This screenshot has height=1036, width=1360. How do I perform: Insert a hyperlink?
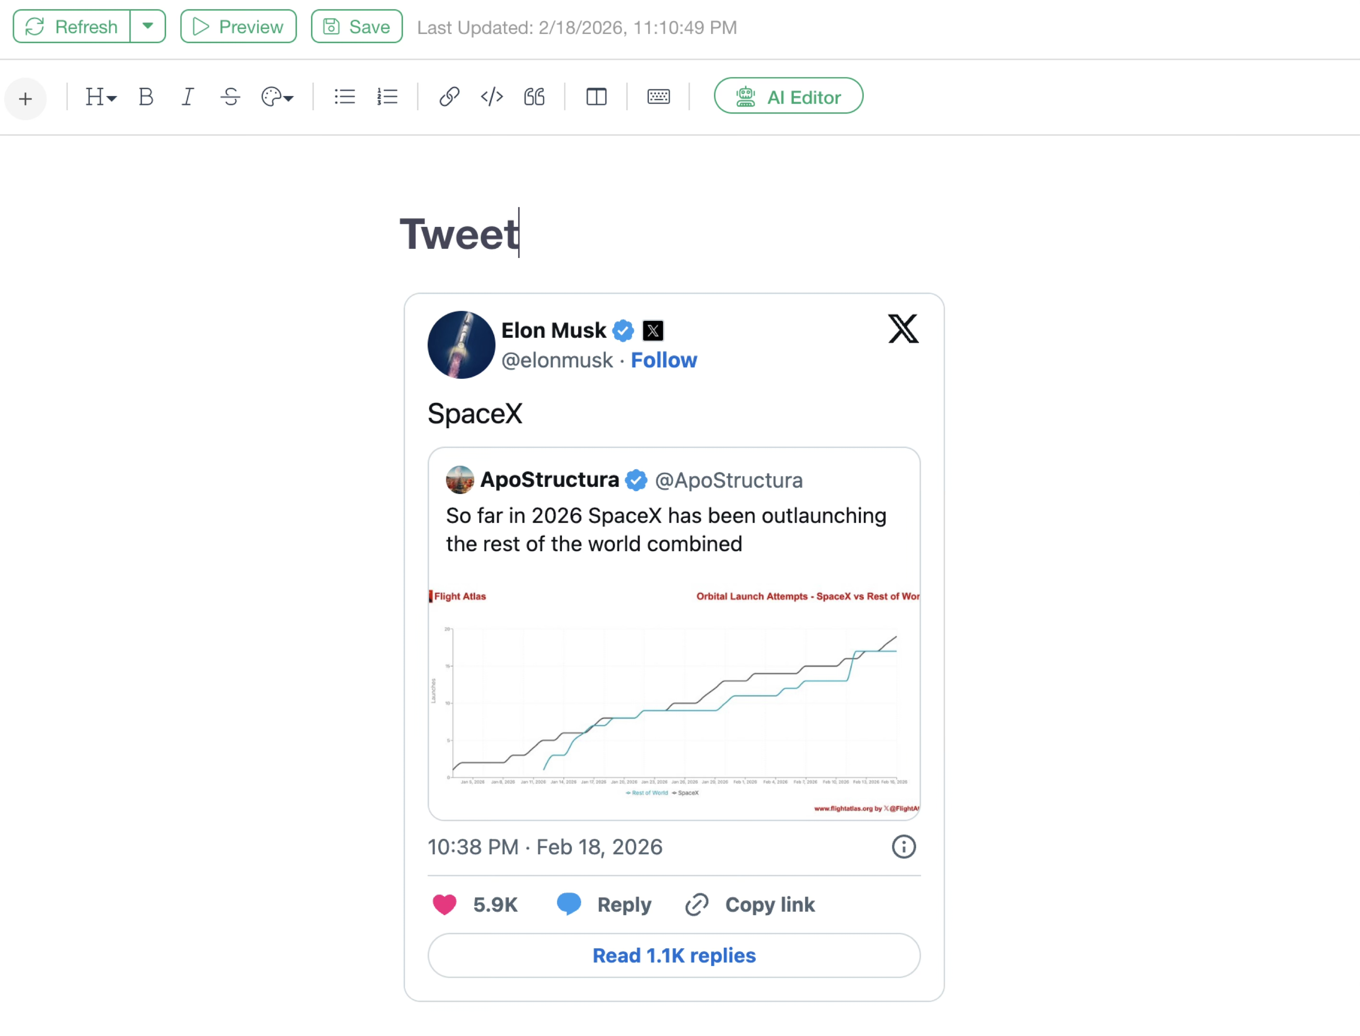(x=449, y=97)
